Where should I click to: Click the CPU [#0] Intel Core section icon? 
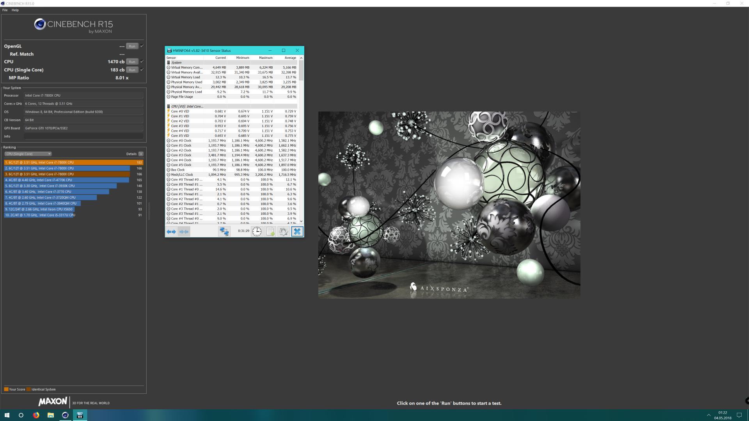pos(169,106)
